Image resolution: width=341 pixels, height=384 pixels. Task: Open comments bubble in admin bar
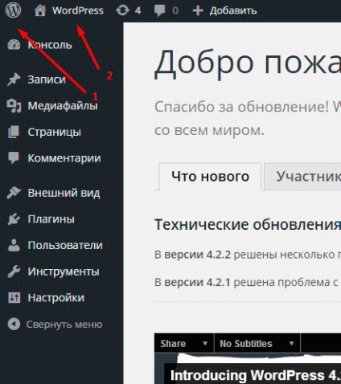[x=160, y=10]
